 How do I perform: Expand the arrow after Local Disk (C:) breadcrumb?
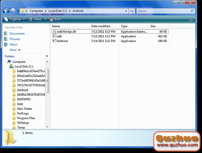[x=70, y=11]
